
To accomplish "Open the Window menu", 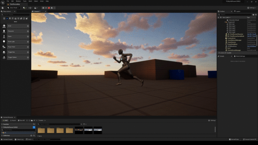I will (18, 1).
